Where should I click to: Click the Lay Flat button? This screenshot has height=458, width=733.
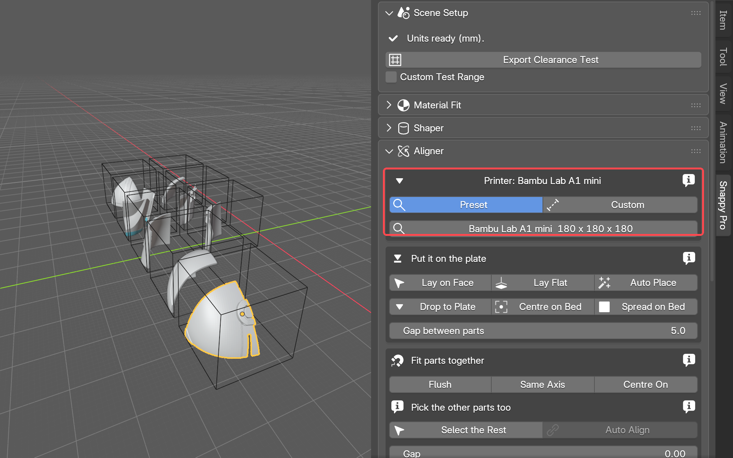click(x=543, y=283)
